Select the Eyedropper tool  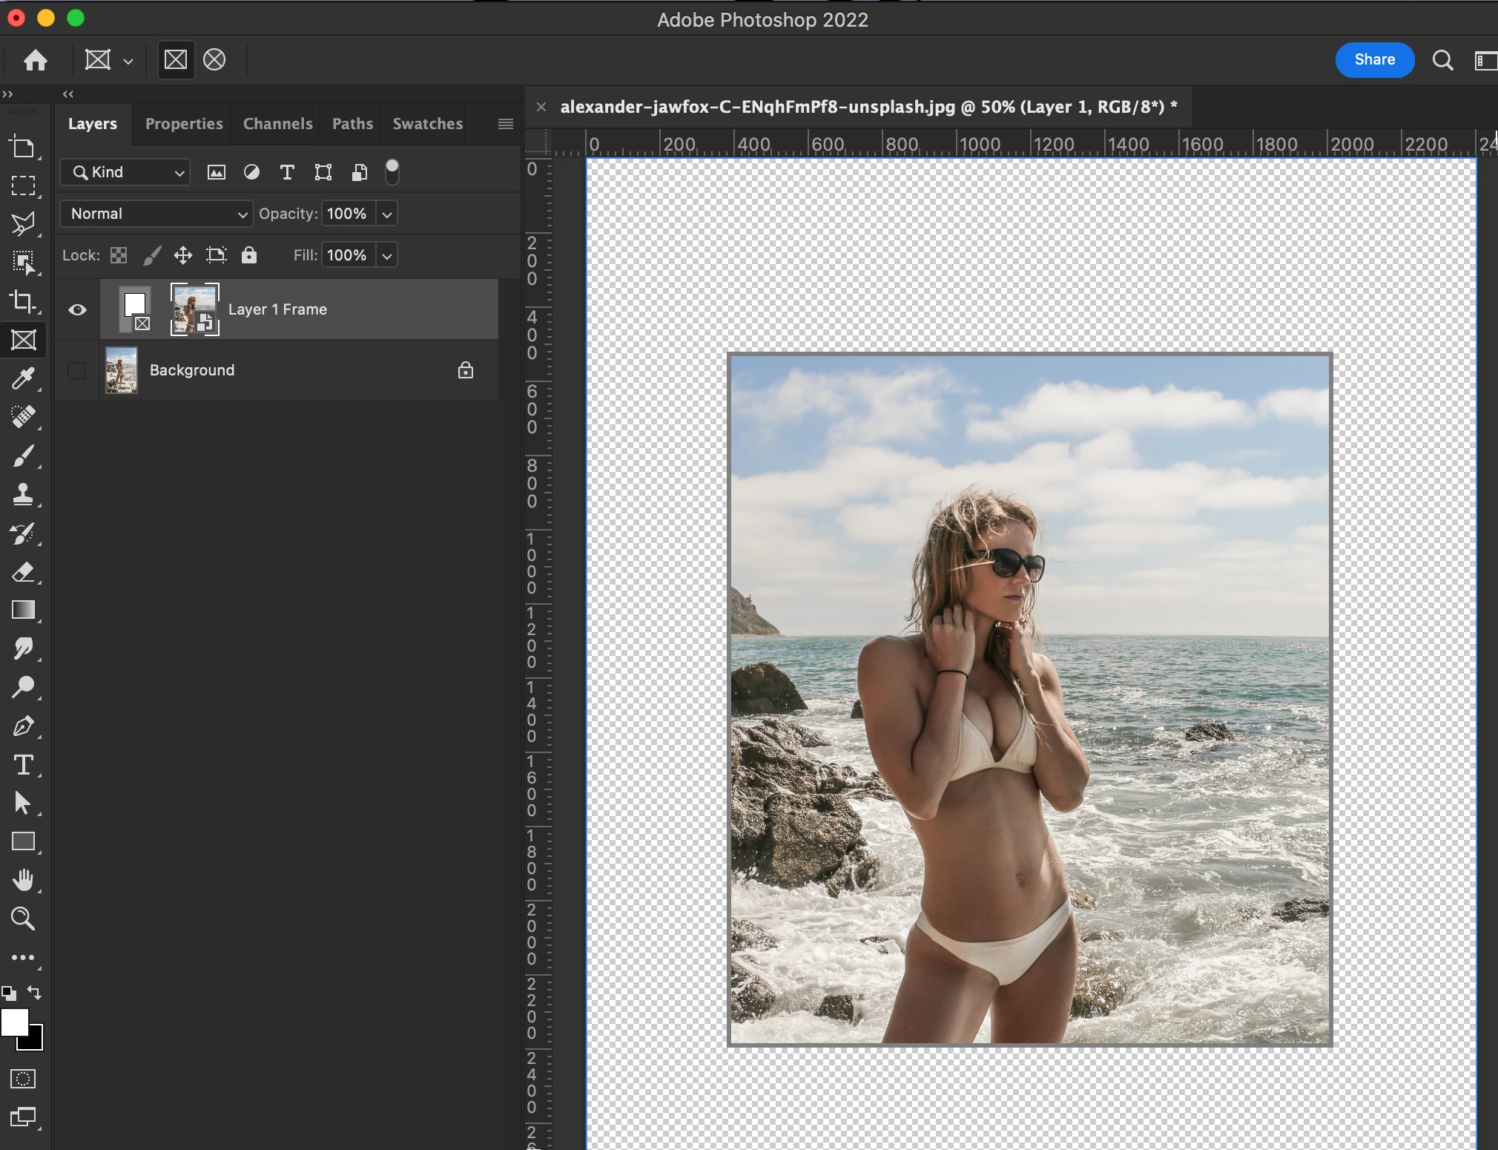click(x=23, y=379)
